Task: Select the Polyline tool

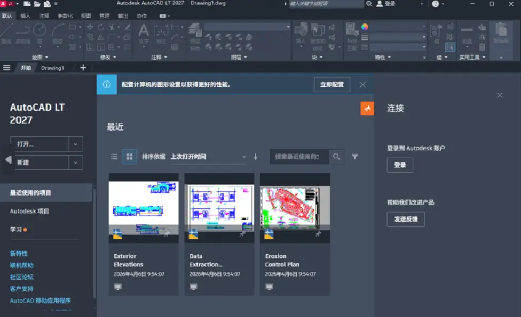Action: (23, 33)
